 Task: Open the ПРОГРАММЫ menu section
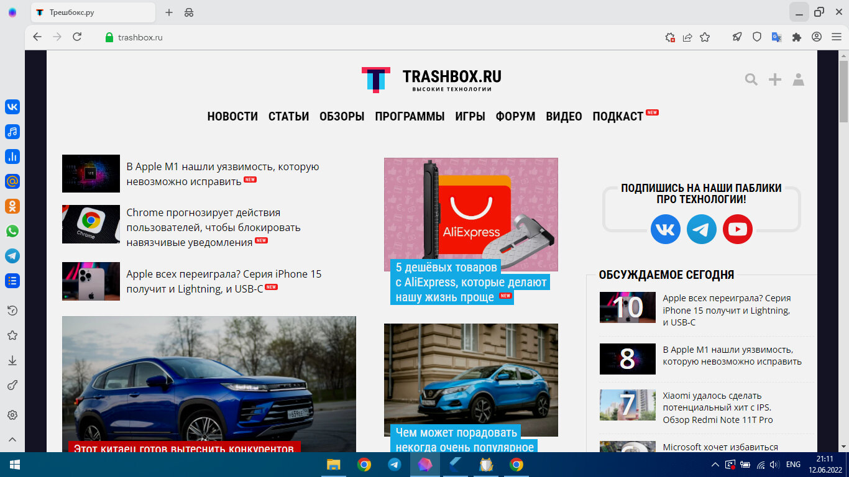[410, 116]
